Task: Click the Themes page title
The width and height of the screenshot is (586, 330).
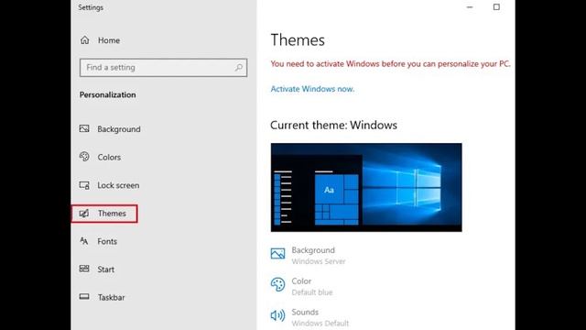Action: coord(298,40)
